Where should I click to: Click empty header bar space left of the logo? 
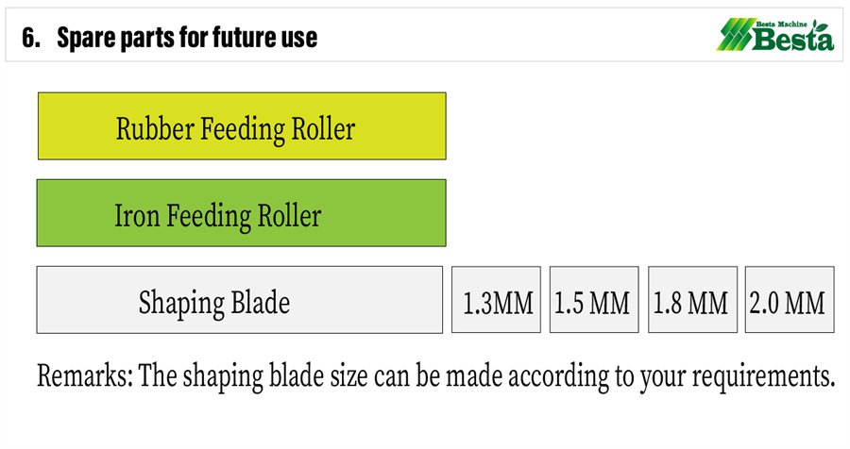[x=519, y=38]
